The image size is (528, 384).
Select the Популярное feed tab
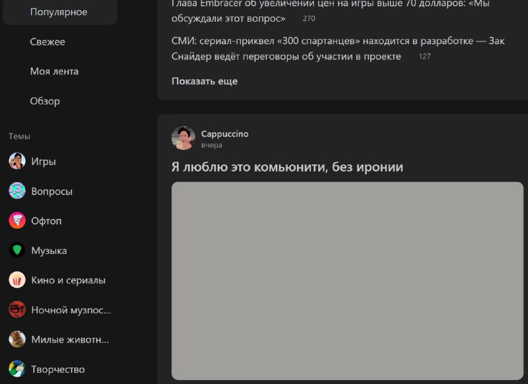pos(60,12)
